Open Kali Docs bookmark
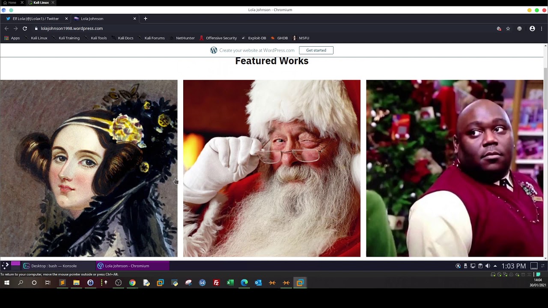This screenshot has width=548, height=308. (x=122, y=38)
